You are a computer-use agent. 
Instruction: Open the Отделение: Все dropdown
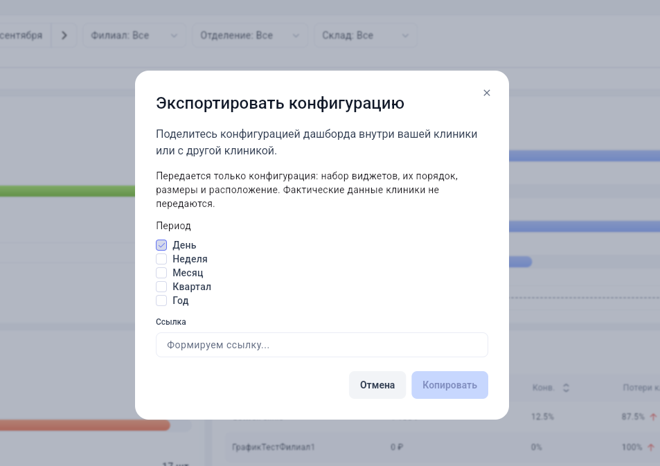249,35
